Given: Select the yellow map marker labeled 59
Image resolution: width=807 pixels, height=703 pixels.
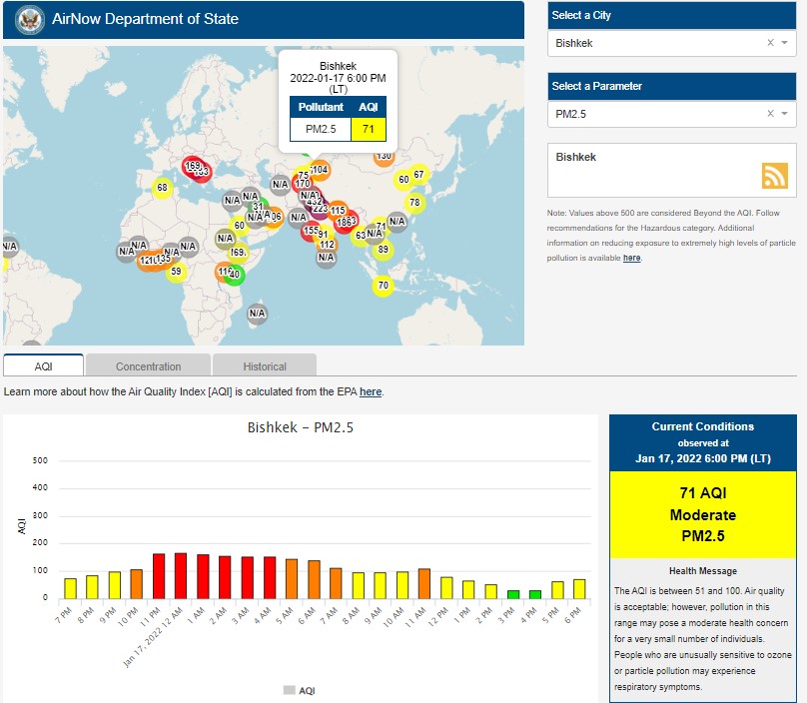Looking at the screenshot, I should 176,272.
